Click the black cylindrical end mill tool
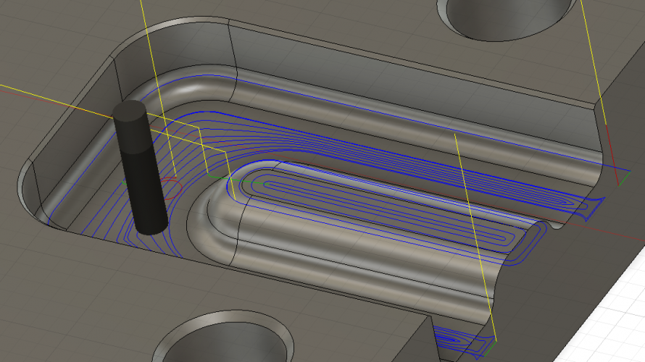The image size is (645, 362). tap(141, 167)
